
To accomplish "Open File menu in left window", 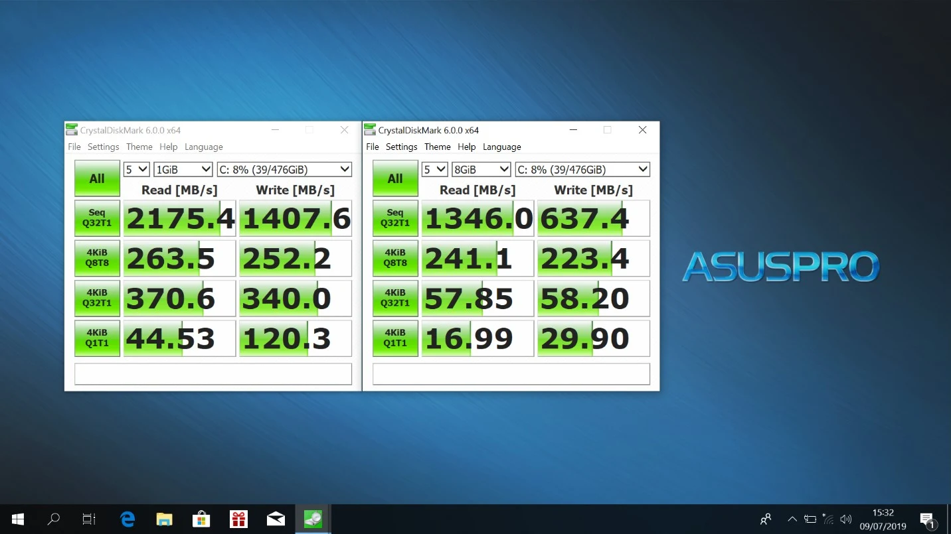I will click(74, 147).
